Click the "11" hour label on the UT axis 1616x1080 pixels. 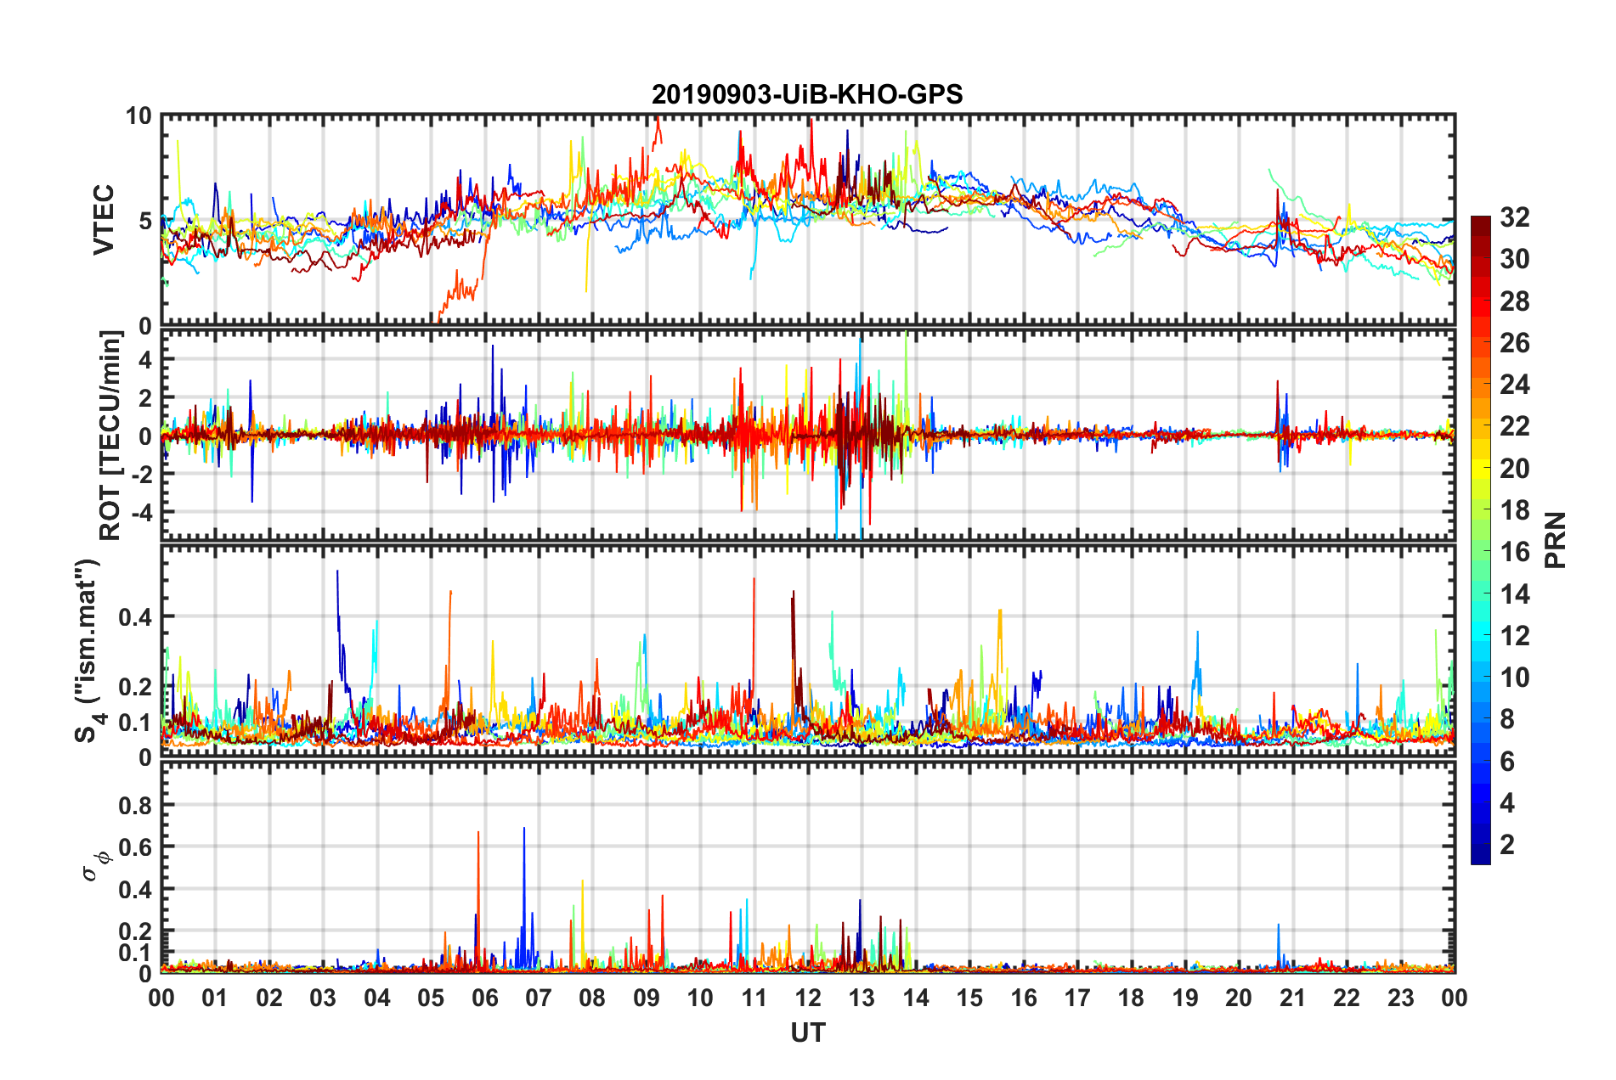tap(754, 998)
